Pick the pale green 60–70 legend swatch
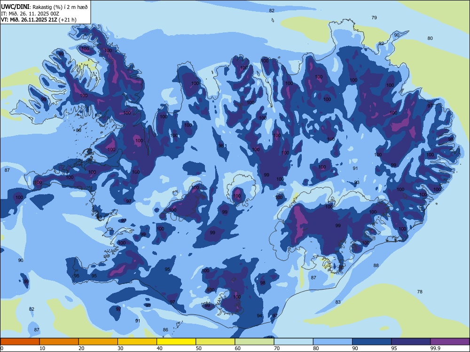470x352 pixels. (254, 342)
